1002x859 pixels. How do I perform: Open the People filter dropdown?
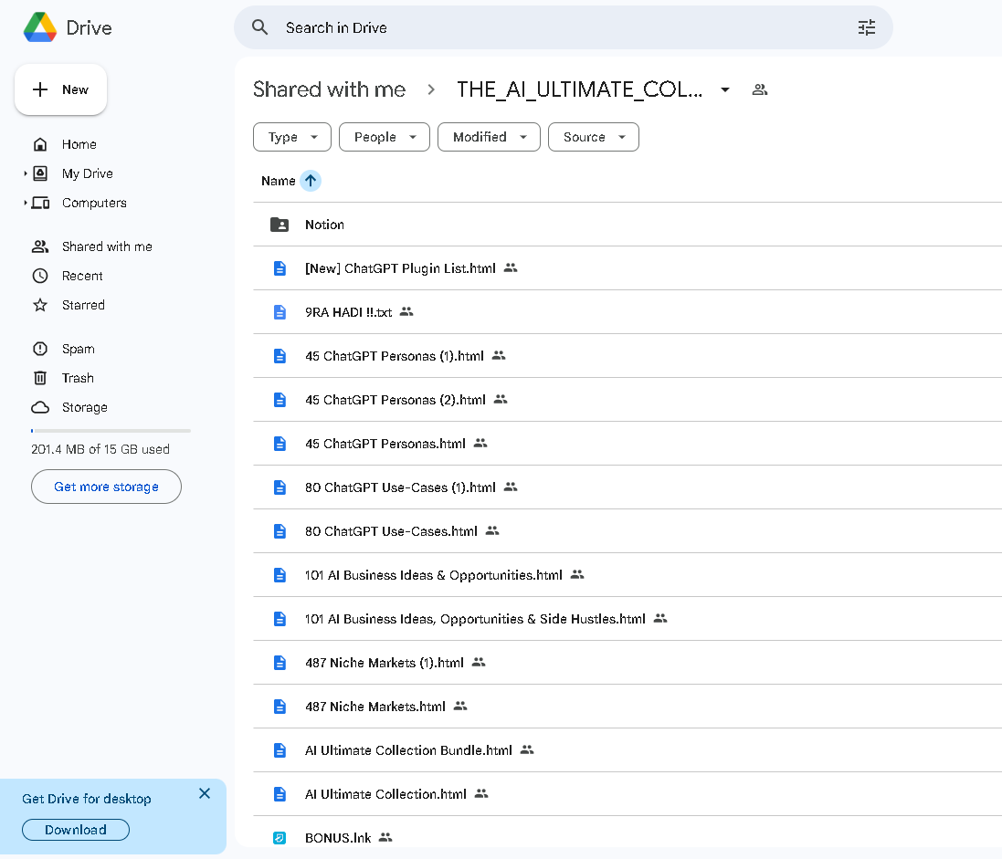pos(384,137)
